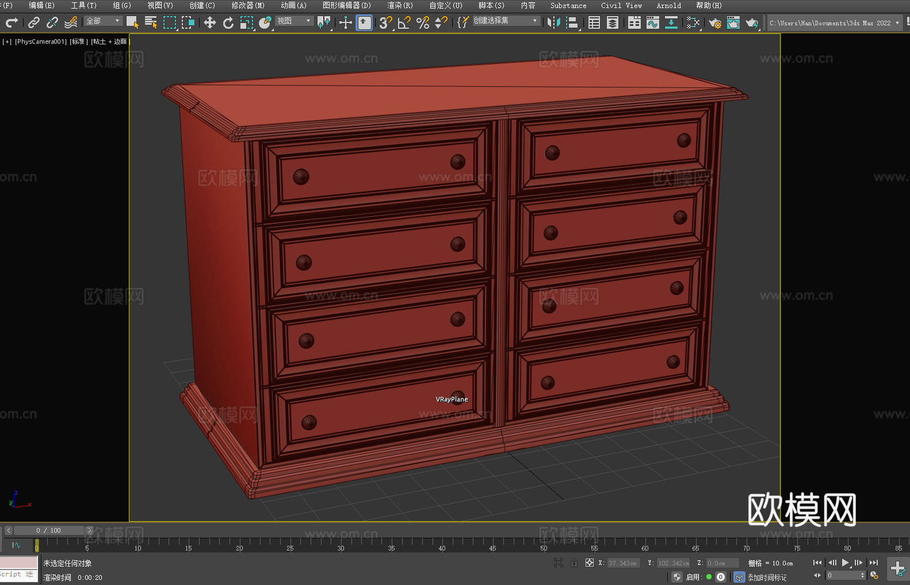
Task: Toggle the Angle Snap button
Action: tap(404, 22)
